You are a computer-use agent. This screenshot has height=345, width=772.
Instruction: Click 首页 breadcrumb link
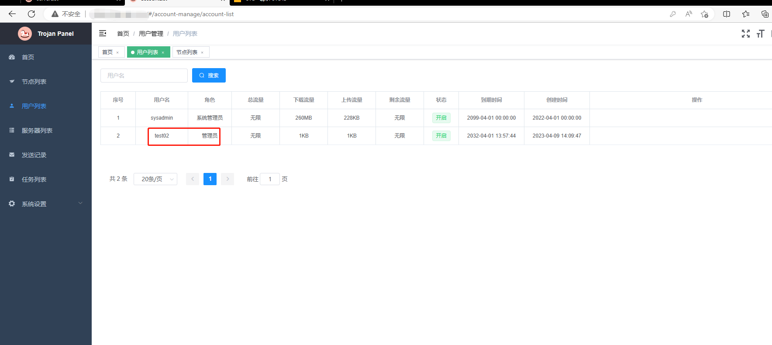click(x=123, y=34)
